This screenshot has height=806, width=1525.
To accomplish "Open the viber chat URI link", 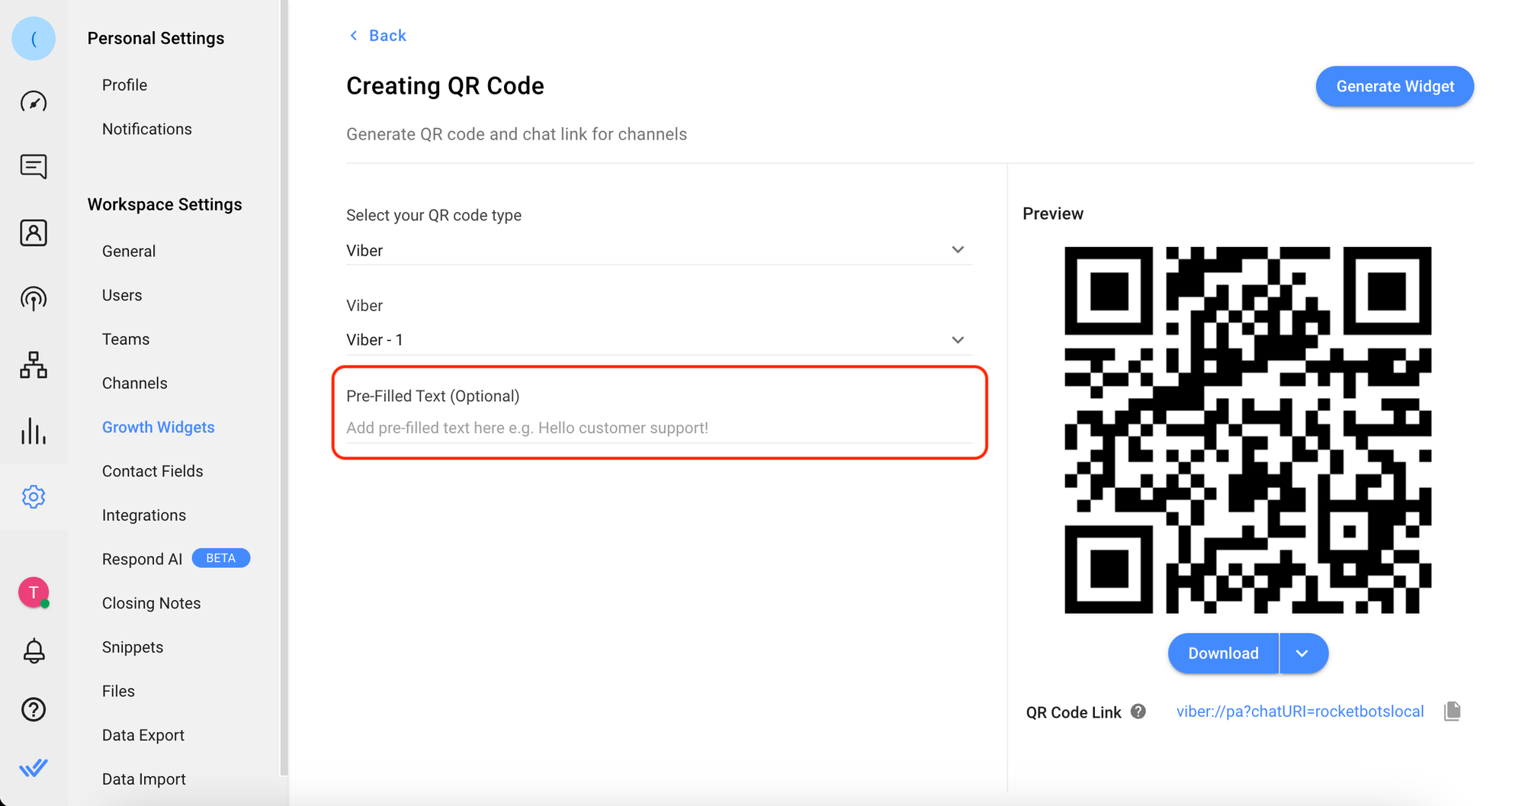I will tap(1299, 711).
